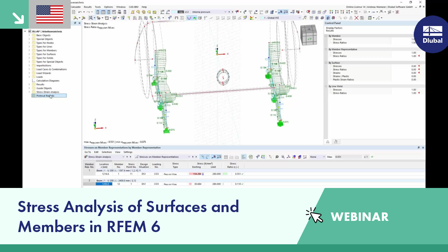Screen dimensions: 448x252
Task: Click the Dlubal logo badge
Action: [433, 34]
